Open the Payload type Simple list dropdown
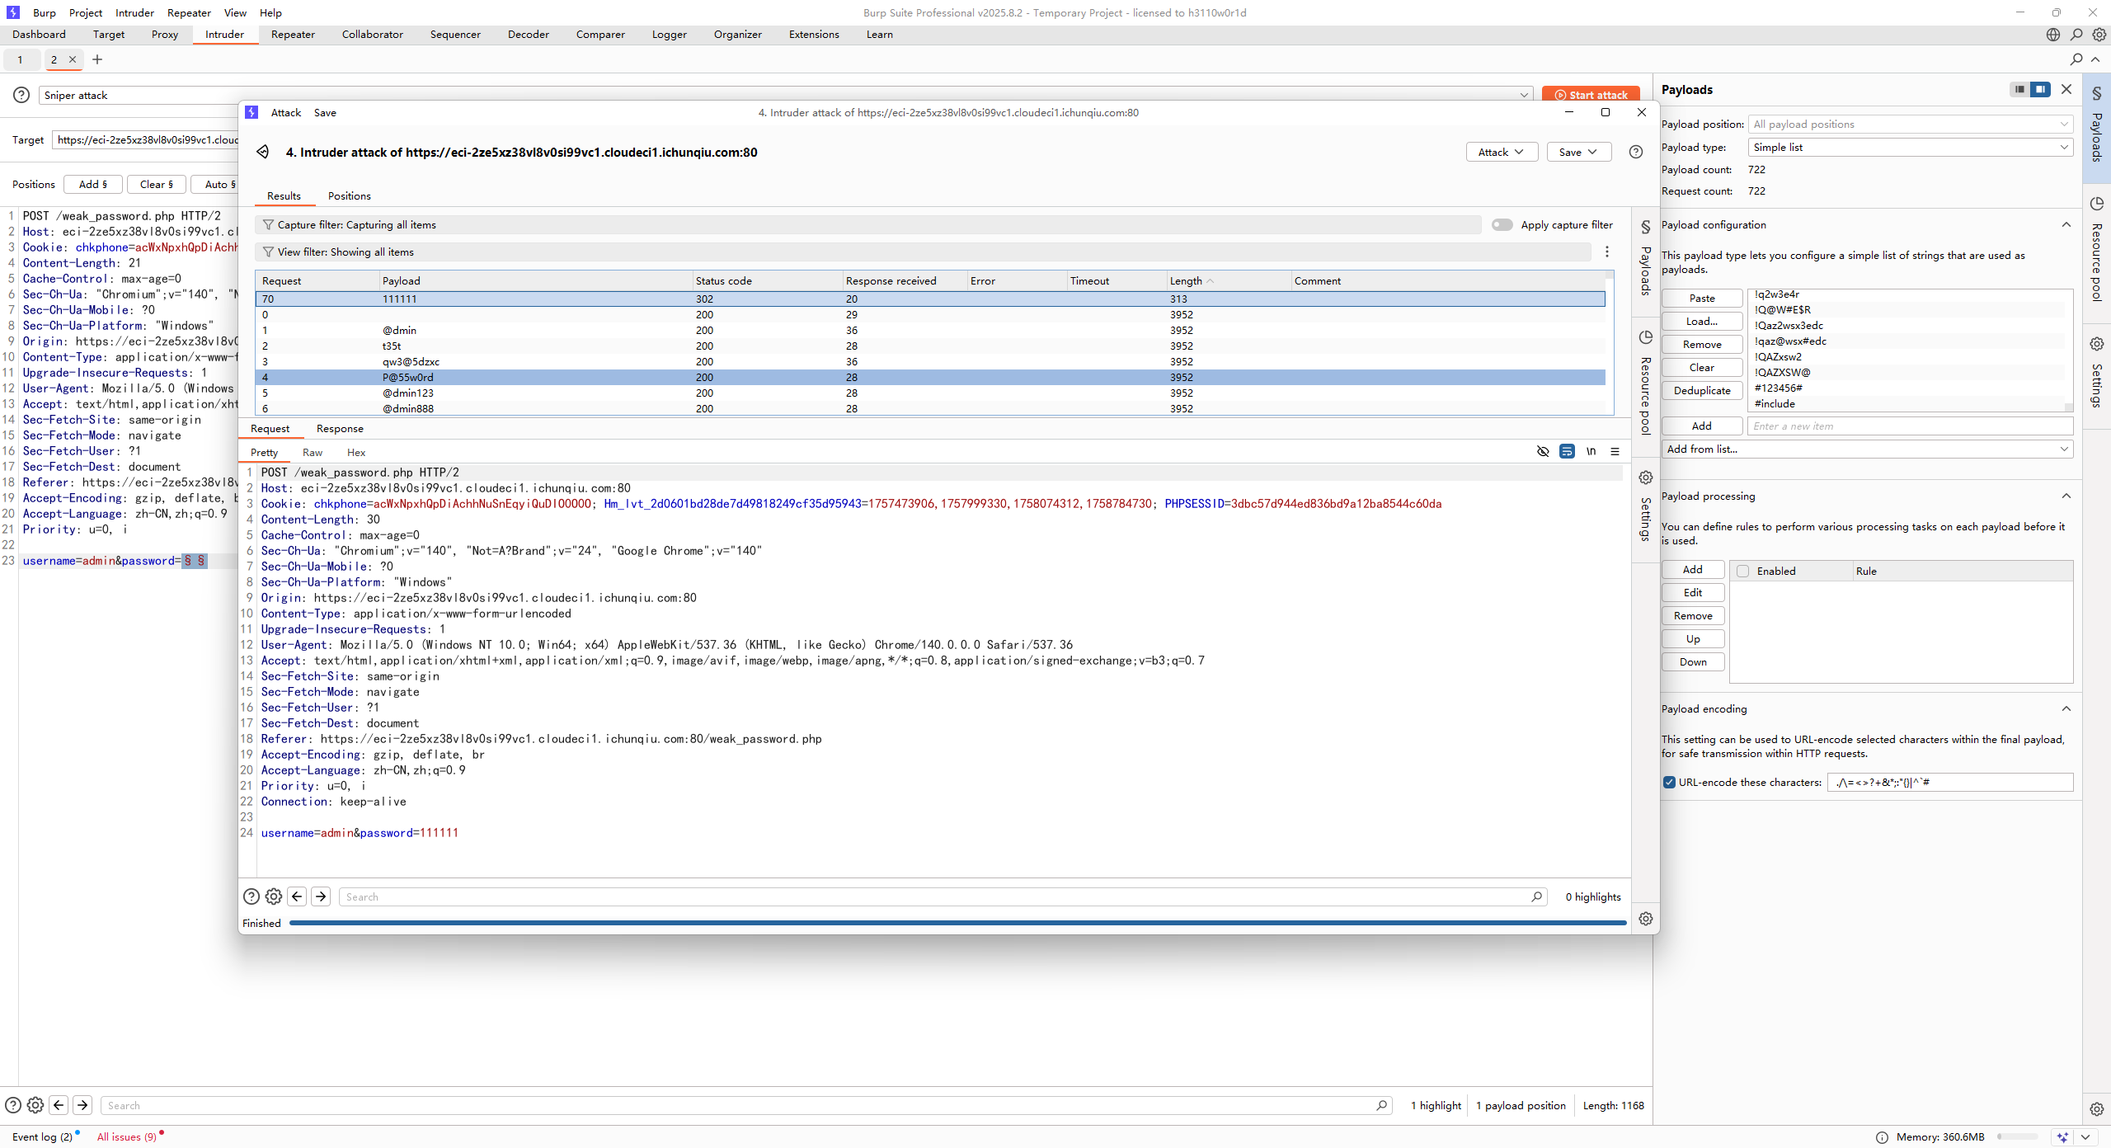Image resolution: width=2111 pixels, height=1148 pixels. click(1909, 147)
